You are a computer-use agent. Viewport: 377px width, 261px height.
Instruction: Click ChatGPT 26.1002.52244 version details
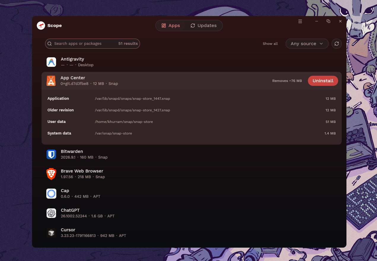[88, 216]
